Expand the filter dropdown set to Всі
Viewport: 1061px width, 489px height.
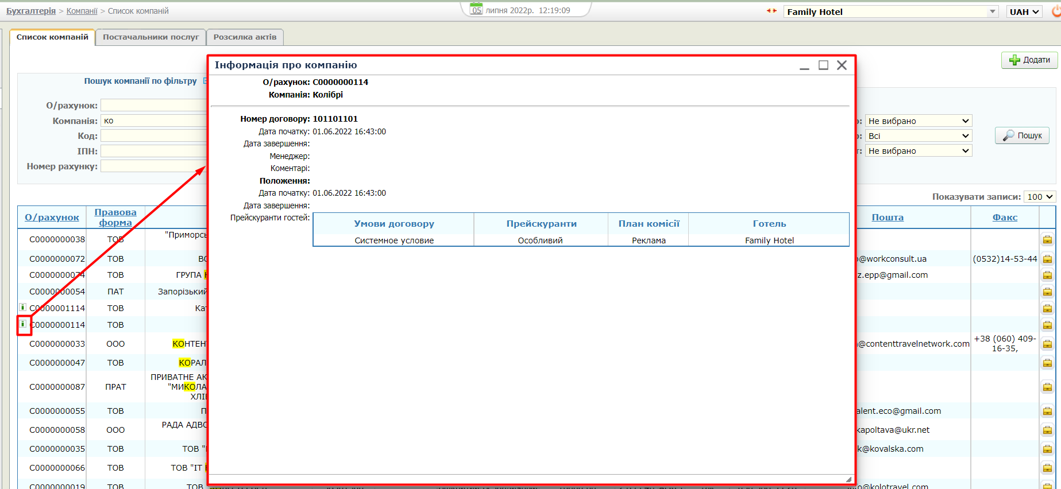point(918,136)
